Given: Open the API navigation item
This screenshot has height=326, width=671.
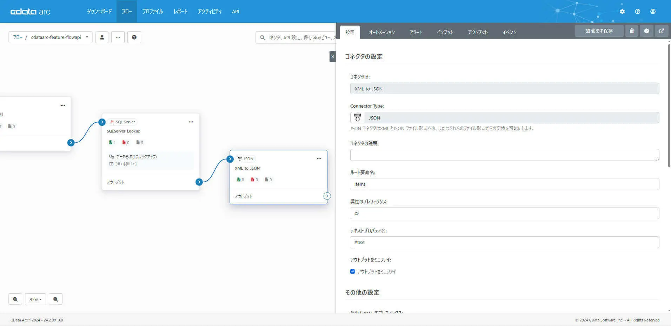Looking at the screenshot, I should pyautogui.click(x=235, y=12).
